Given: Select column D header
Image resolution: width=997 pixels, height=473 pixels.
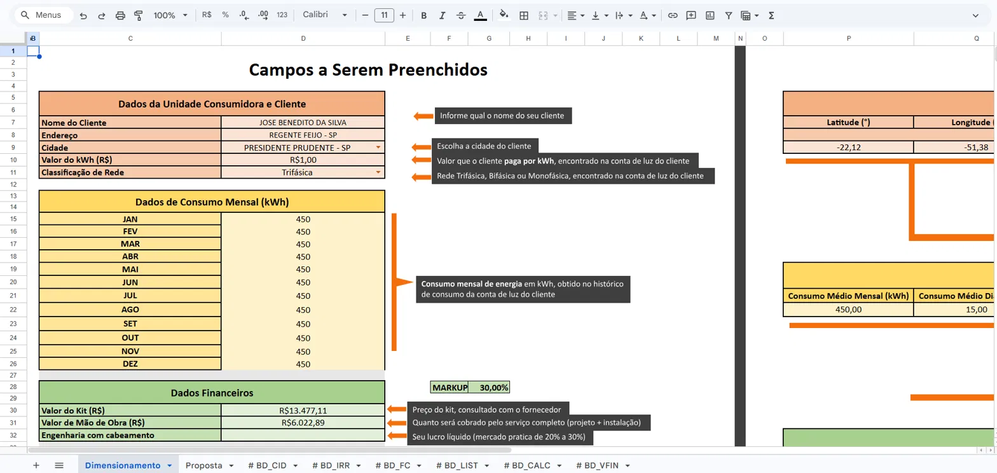Looking at the screenshot, I should 303,39.
